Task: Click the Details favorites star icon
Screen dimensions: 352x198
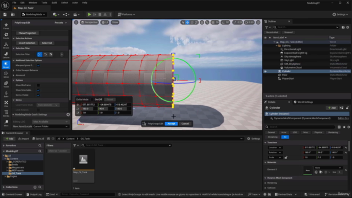Action: 344,127
